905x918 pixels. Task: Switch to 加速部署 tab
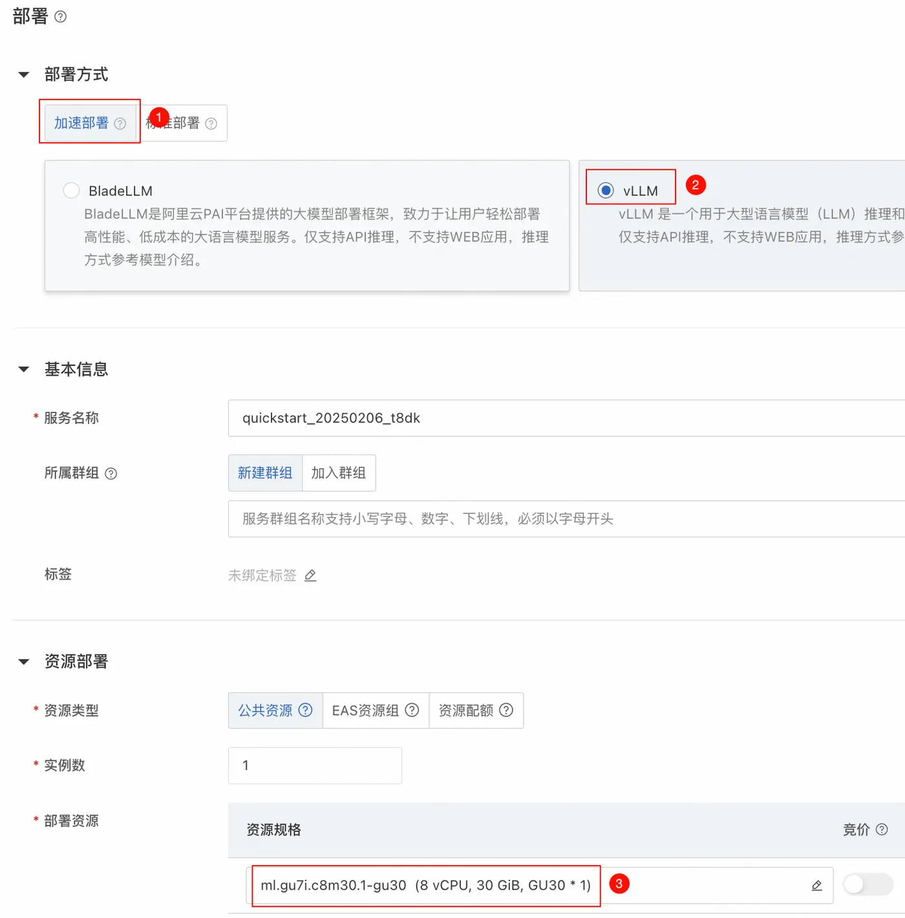(x=90, y=123)
